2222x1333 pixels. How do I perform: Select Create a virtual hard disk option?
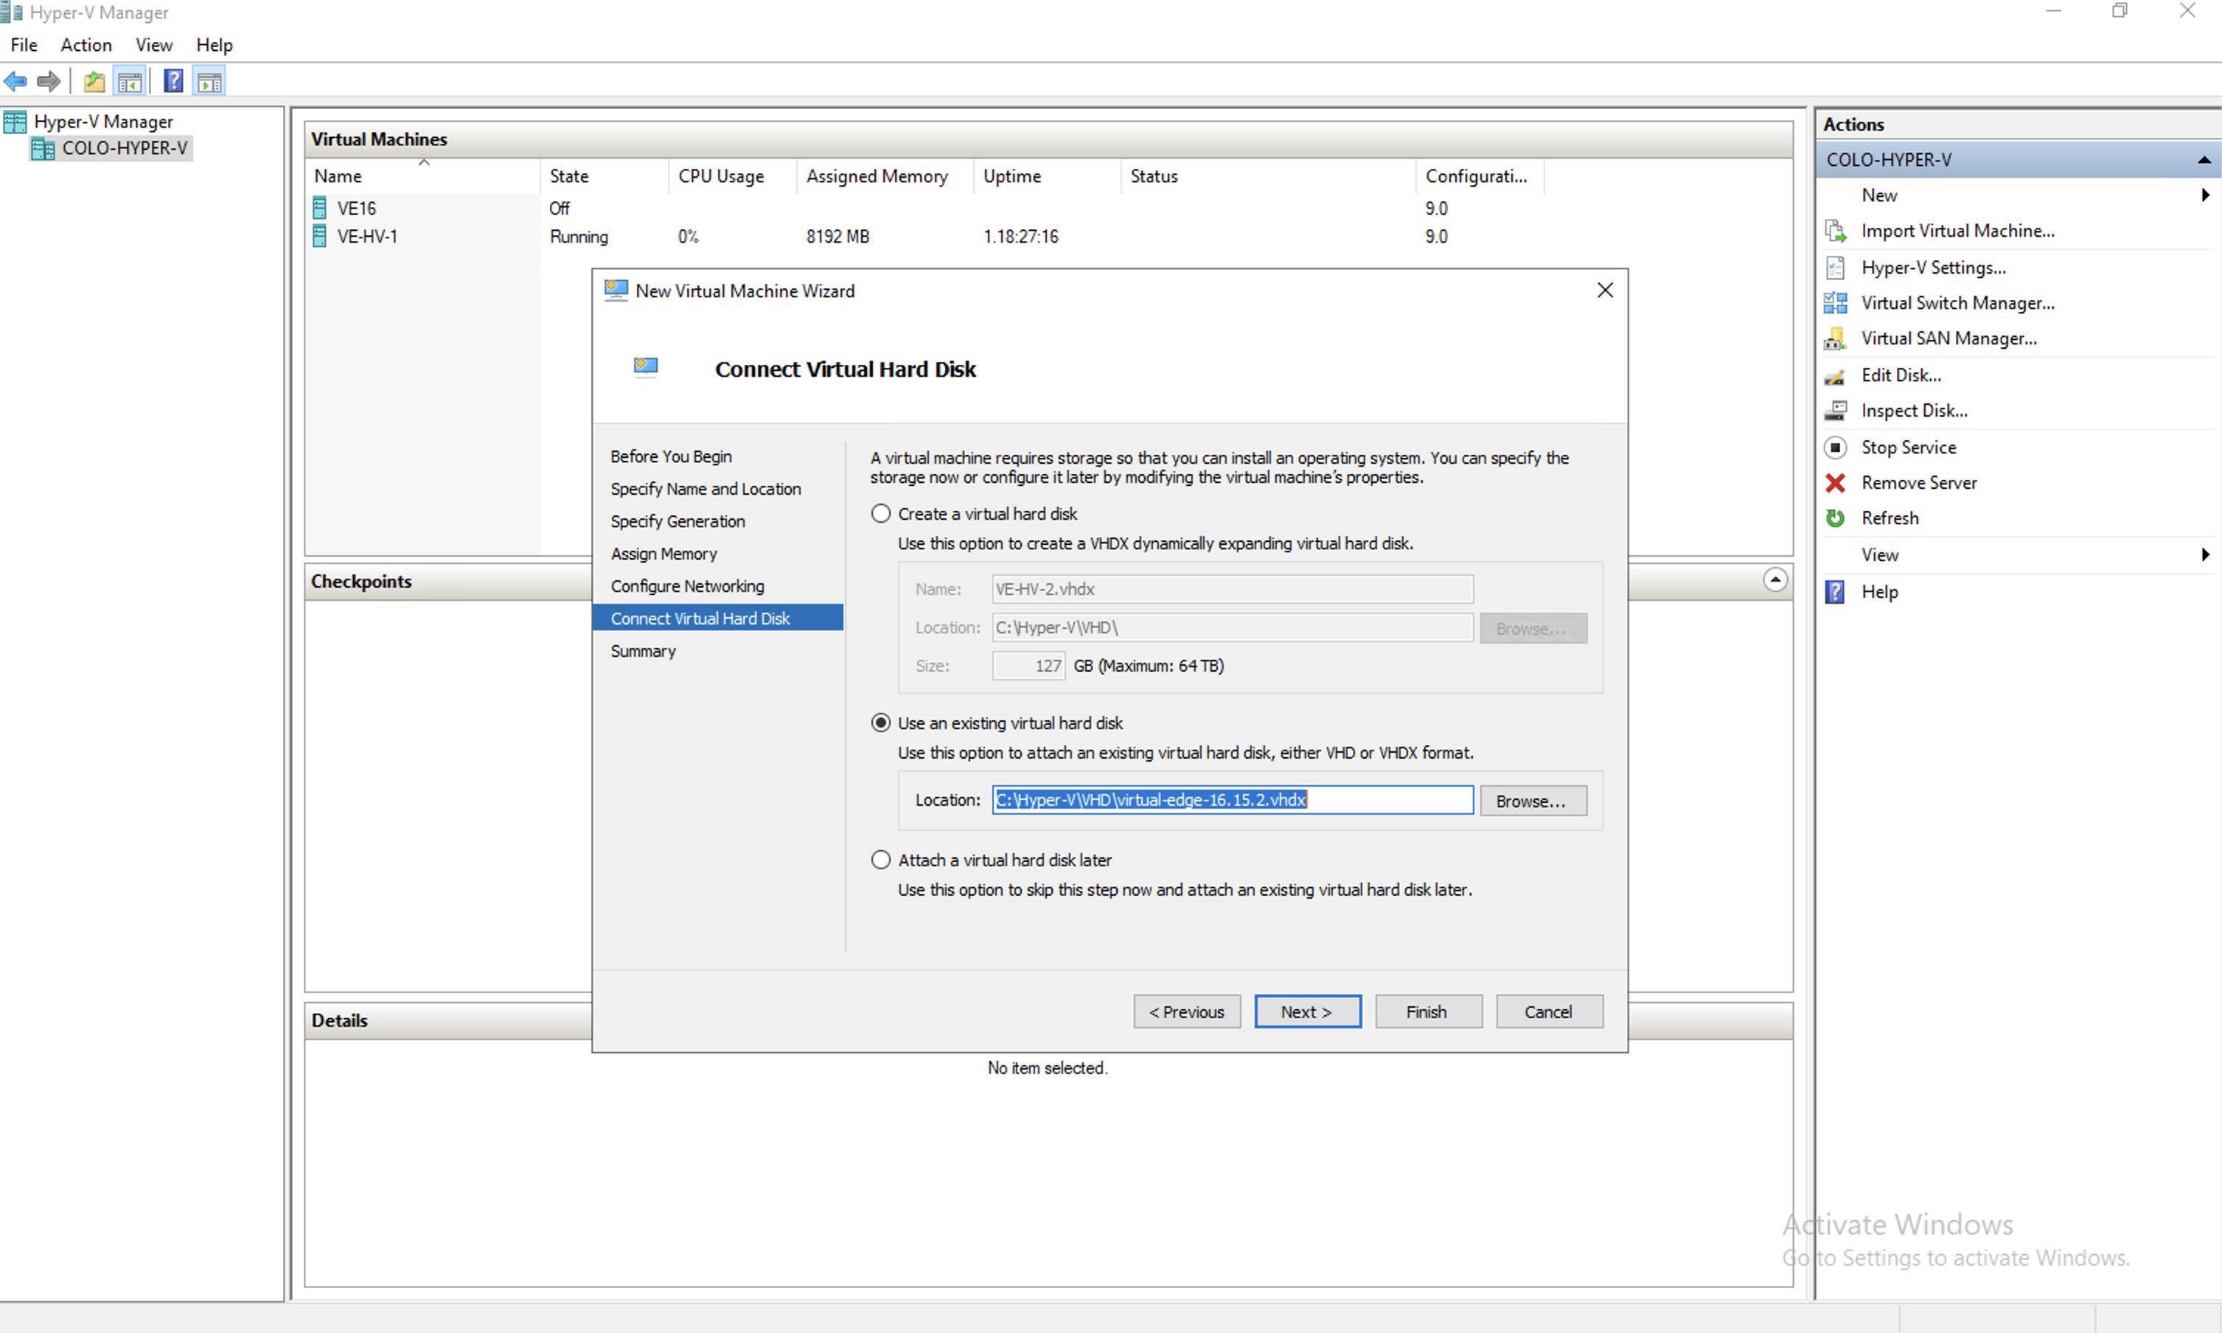[881, 514]
